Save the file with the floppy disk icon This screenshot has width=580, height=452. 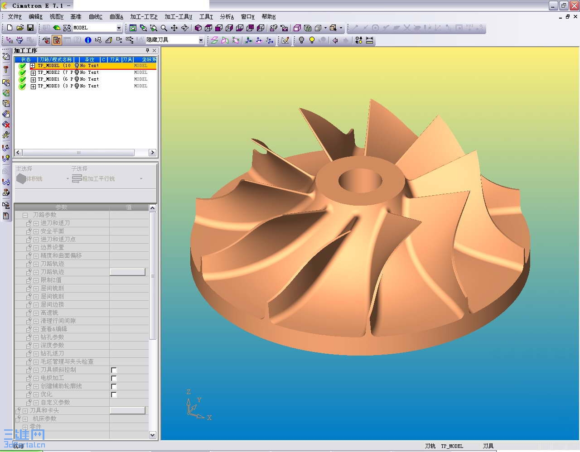(30, 28)
